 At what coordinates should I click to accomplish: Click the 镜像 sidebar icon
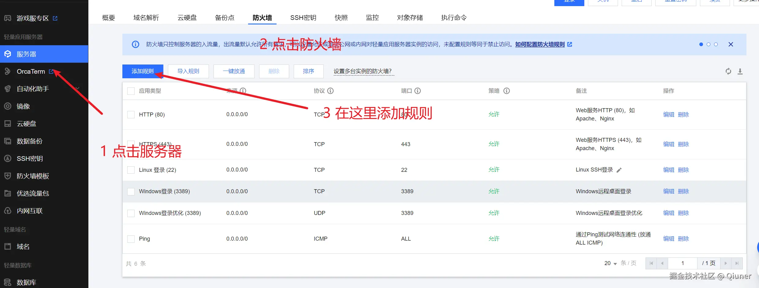point(8,106)
